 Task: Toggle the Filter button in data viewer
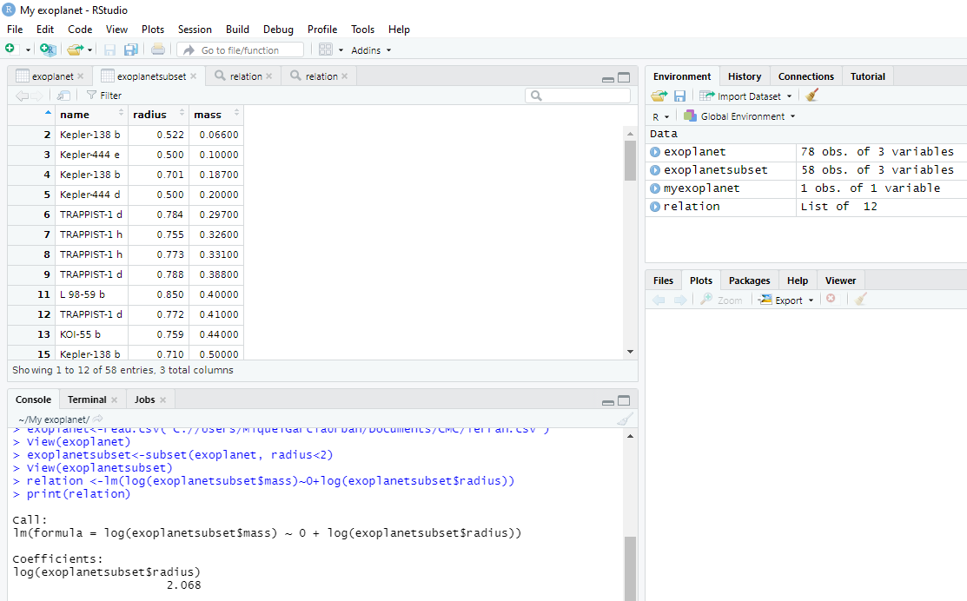click(103, 96)
